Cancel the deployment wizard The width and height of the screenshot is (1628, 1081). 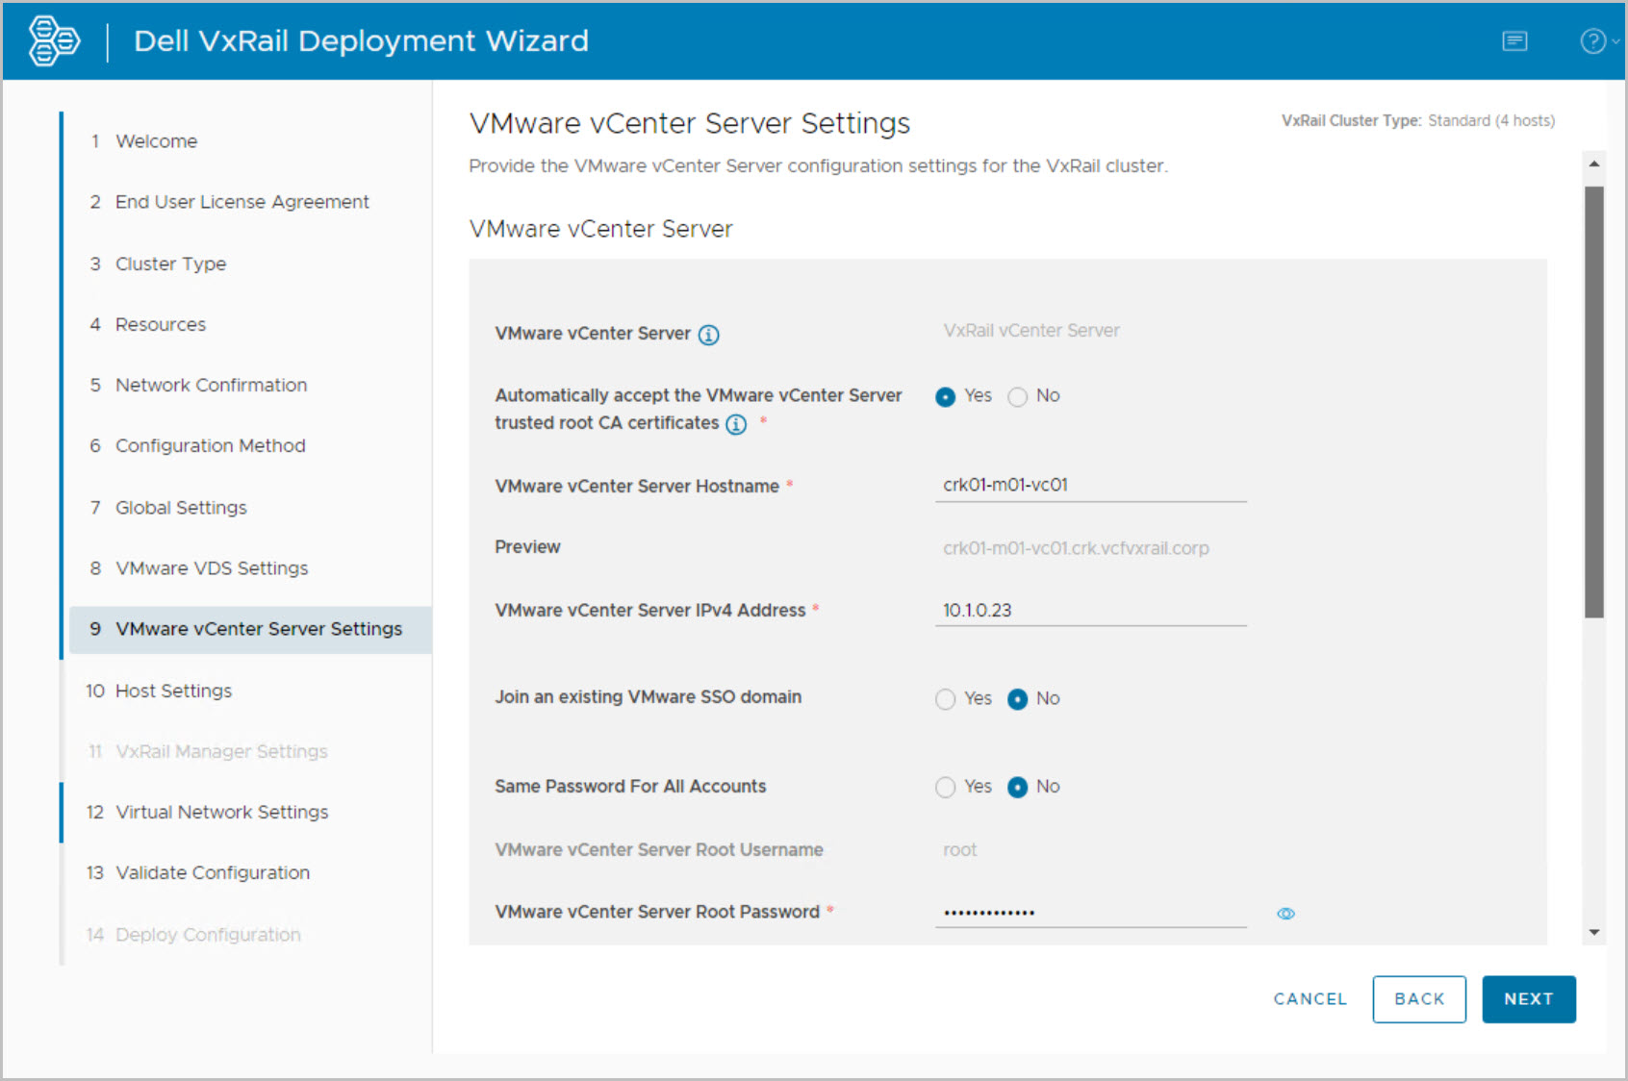pyautogui.click(x=1310, y=999)
